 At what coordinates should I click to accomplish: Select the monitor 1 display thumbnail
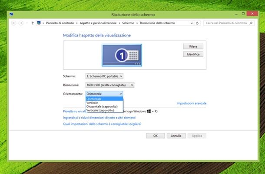tap(122, 55)
